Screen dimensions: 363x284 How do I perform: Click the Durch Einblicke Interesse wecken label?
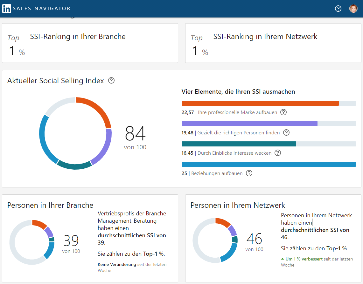click(234, 153)
